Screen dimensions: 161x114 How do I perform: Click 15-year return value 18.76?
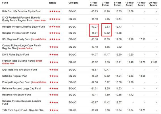[142, 62]
